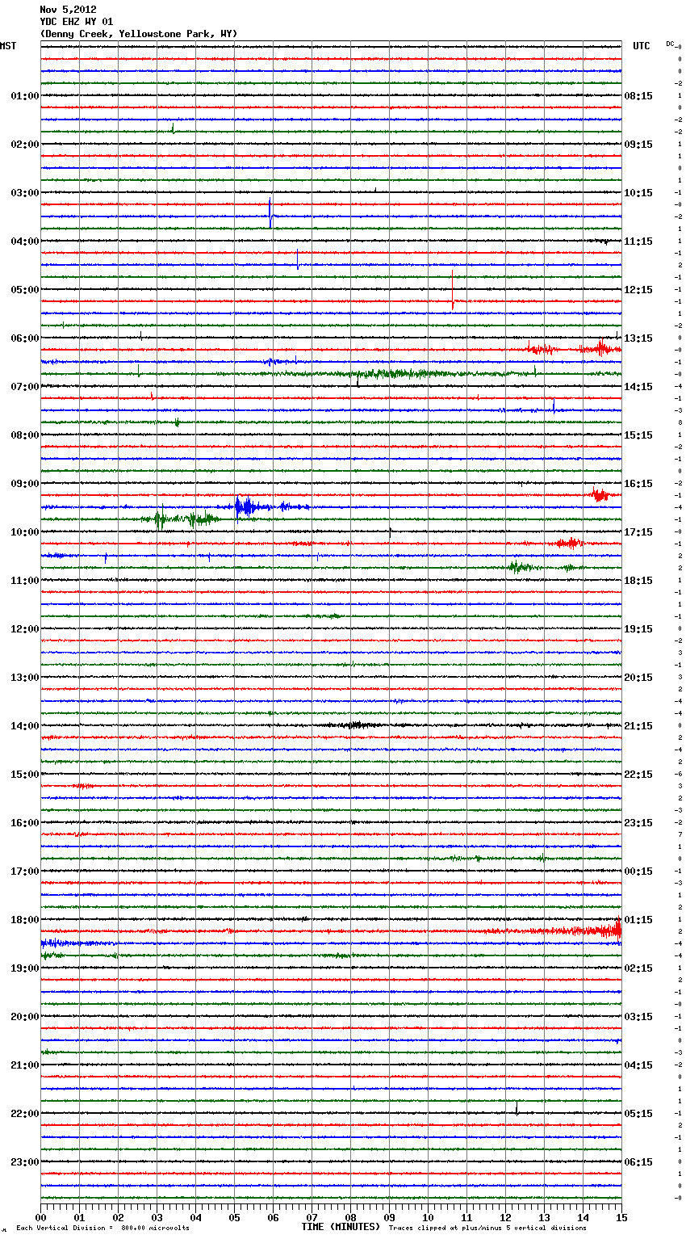Select the 06:00 MST row label

coord(25,338)
